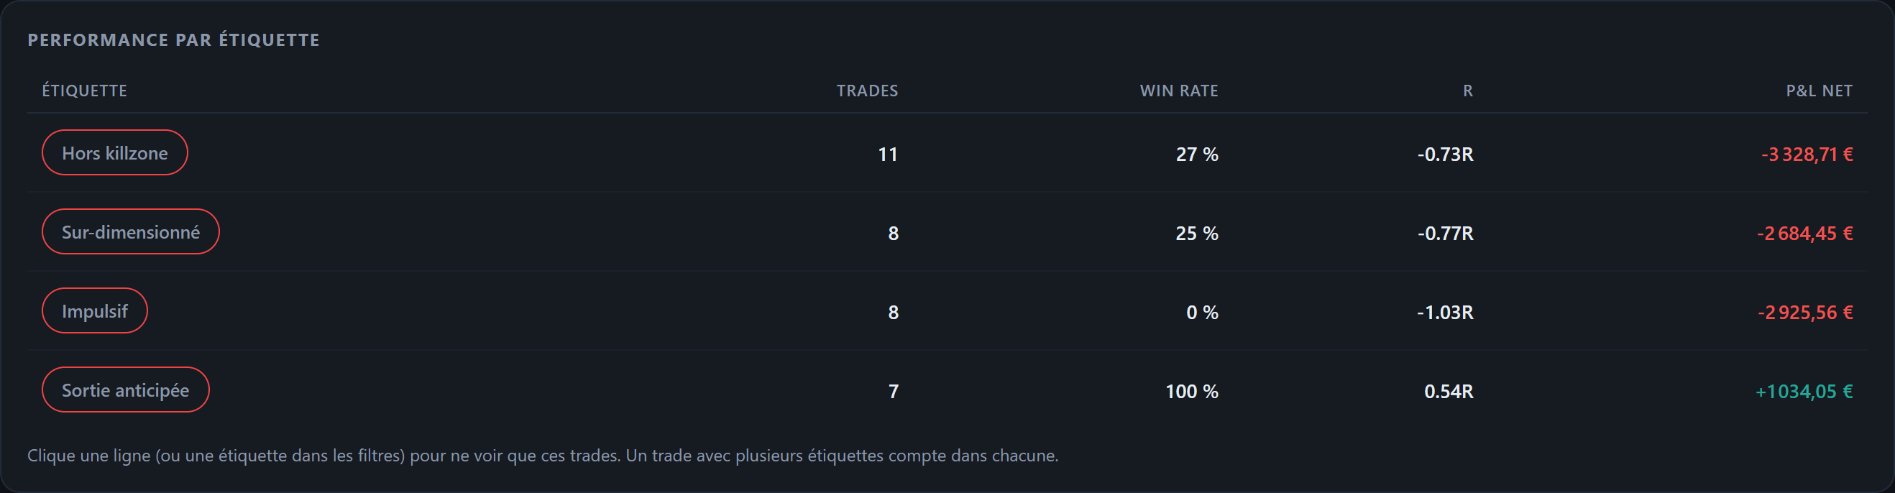The image size is (1895, 493).
Task: Click the -2 925,56 € P&L value
Action: point(1805,312)
